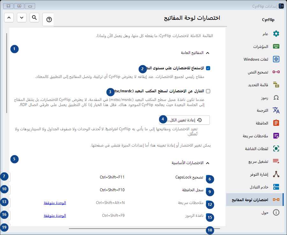This screenshot has width=287, height=235.
Task: Click the إعادة تعيين الكل button
Action: click(x=185, y=120)
